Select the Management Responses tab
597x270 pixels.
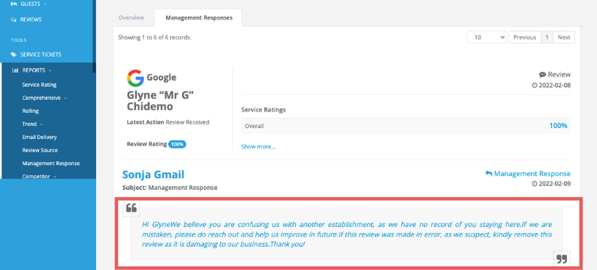(199, 18)
